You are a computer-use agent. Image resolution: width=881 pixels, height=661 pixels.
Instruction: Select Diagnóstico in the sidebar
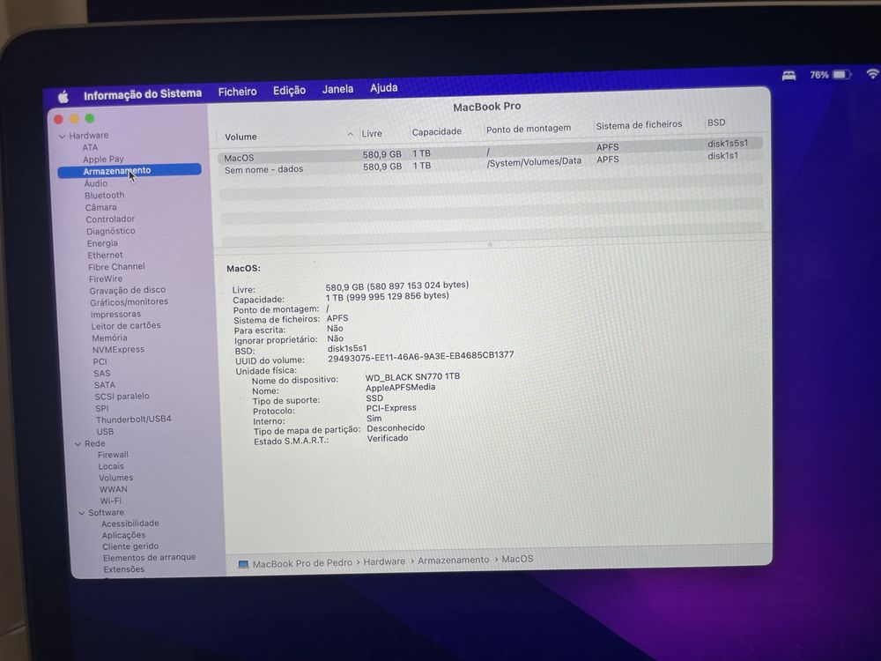click(111, 231)
